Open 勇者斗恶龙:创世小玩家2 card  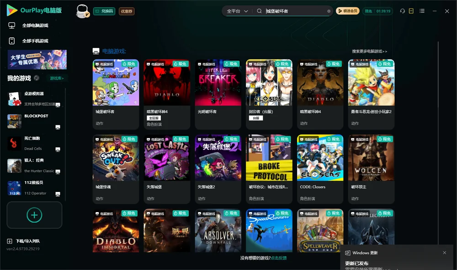coord(371,94)
